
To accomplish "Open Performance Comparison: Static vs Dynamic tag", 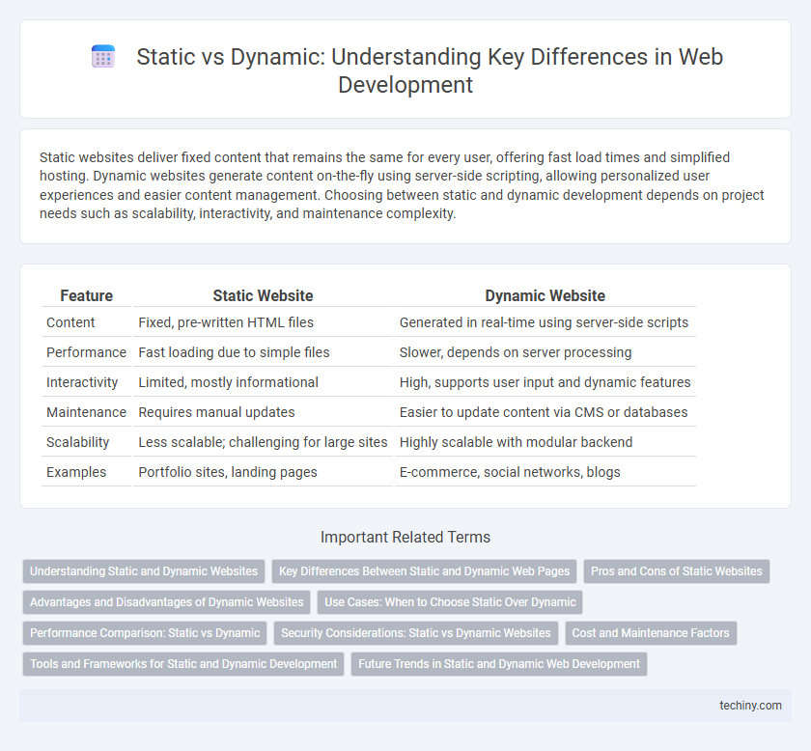I will pos(145,633).
